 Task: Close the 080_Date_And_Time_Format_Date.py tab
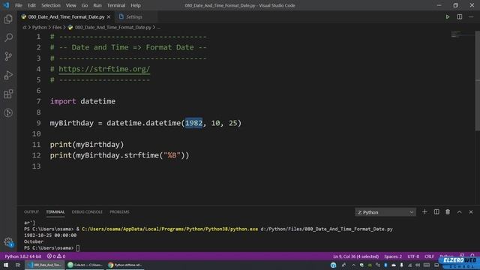(x=109, y=16)
